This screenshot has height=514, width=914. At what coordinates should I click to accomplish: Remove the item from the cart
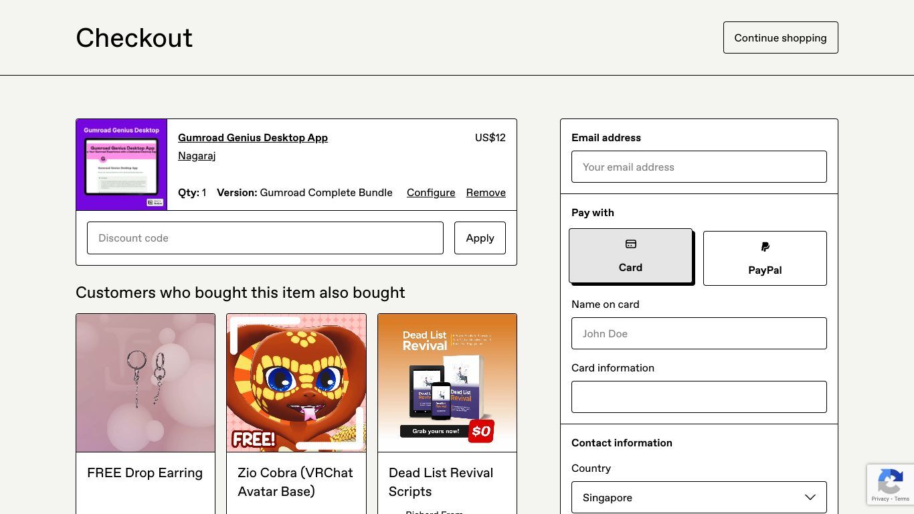click(486, 192)
